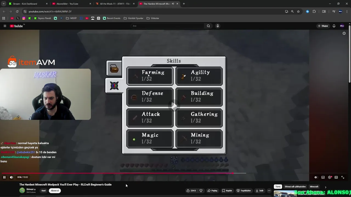Open YouTube notifications bell
This screenshot has height=197, width=351.
coord(334,26)
